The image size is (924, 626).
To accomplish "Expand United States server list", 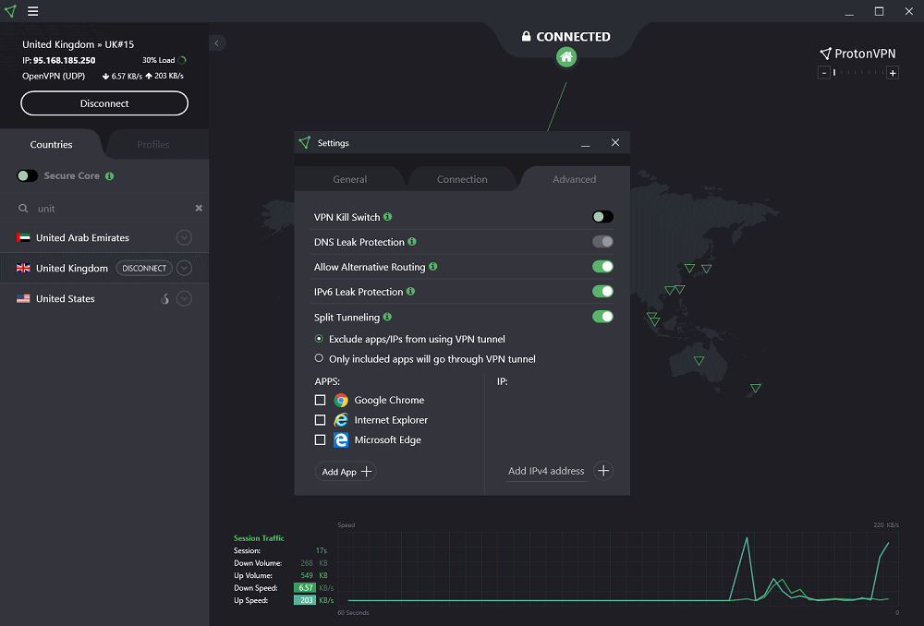I will [185, 298].
